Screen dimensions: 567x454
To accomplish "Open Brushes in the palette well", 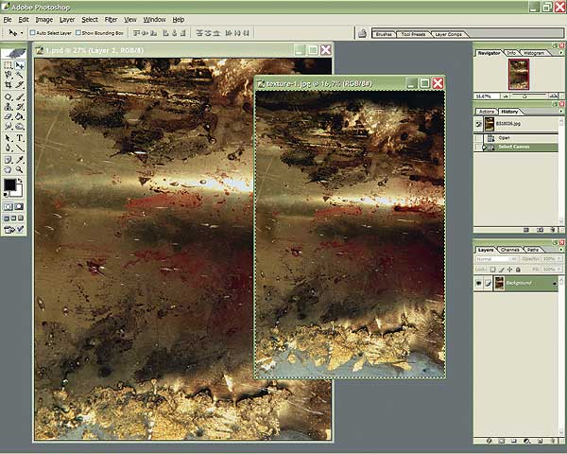I will [x=385, y=33].
